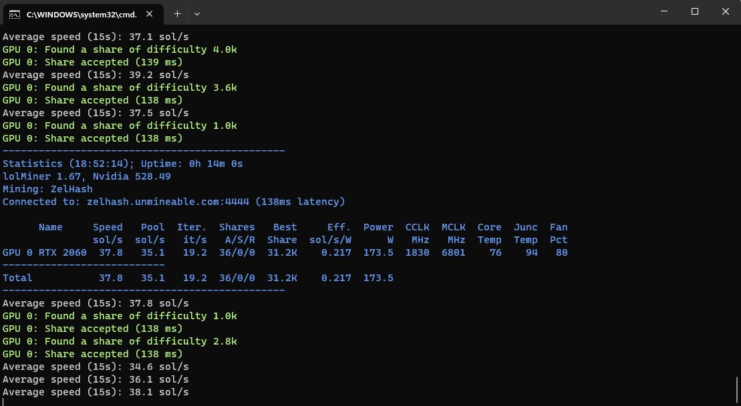Screen dimensions: 741x406
Task: Click the fan percent value 80
Action: tap(561, 252)
